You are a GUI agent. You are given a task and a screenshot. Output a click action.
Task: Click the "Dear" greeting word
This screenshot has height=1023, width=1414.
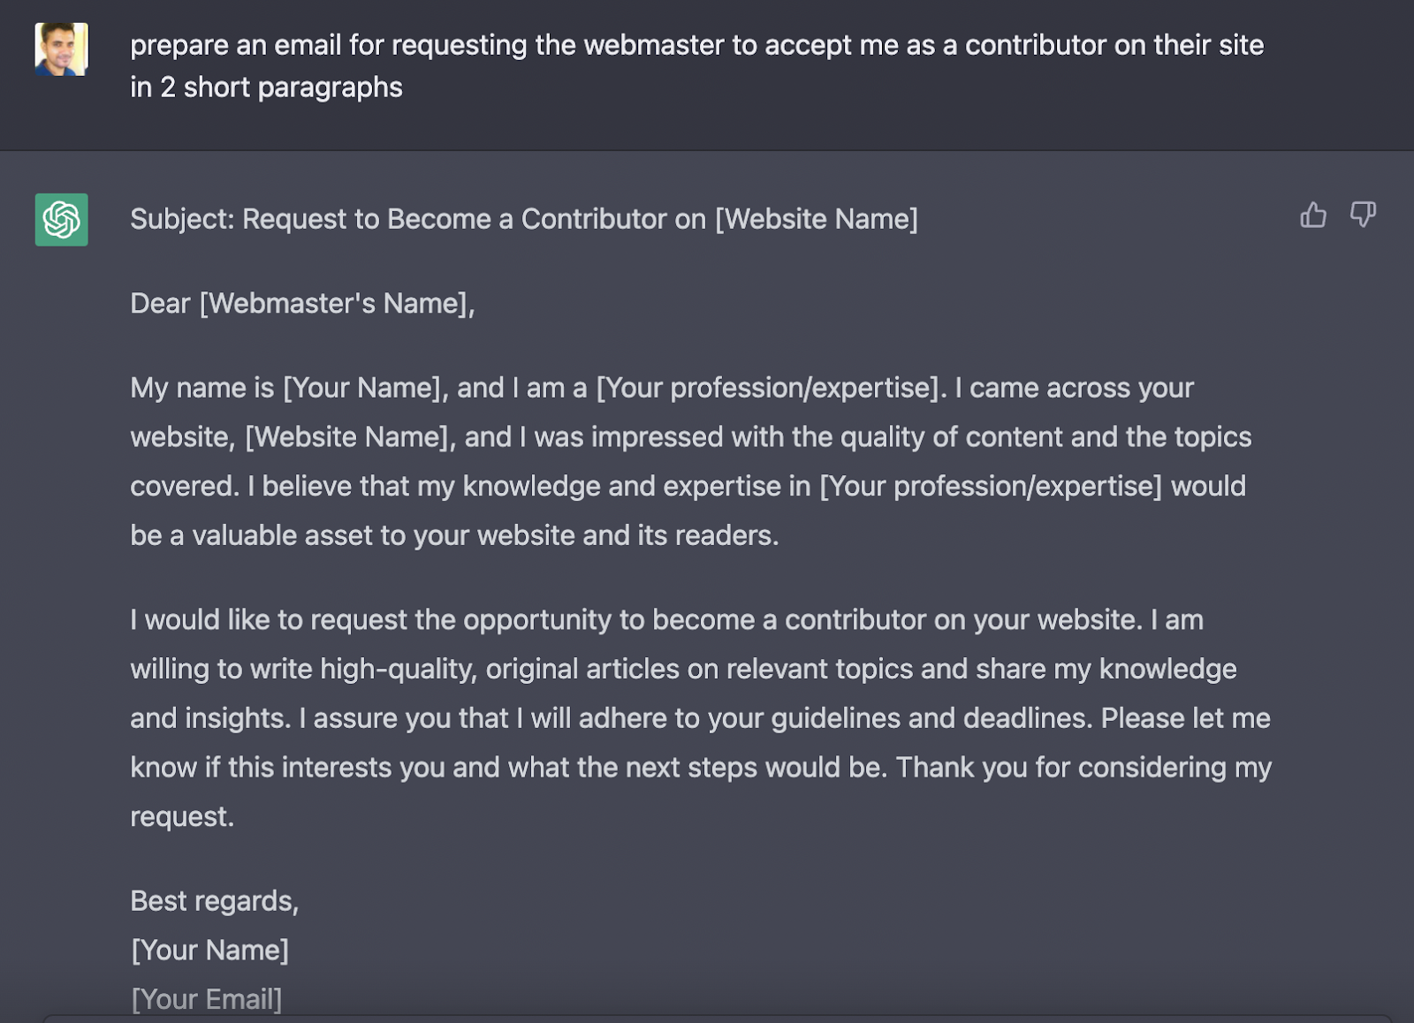click(x=160, y=304)
